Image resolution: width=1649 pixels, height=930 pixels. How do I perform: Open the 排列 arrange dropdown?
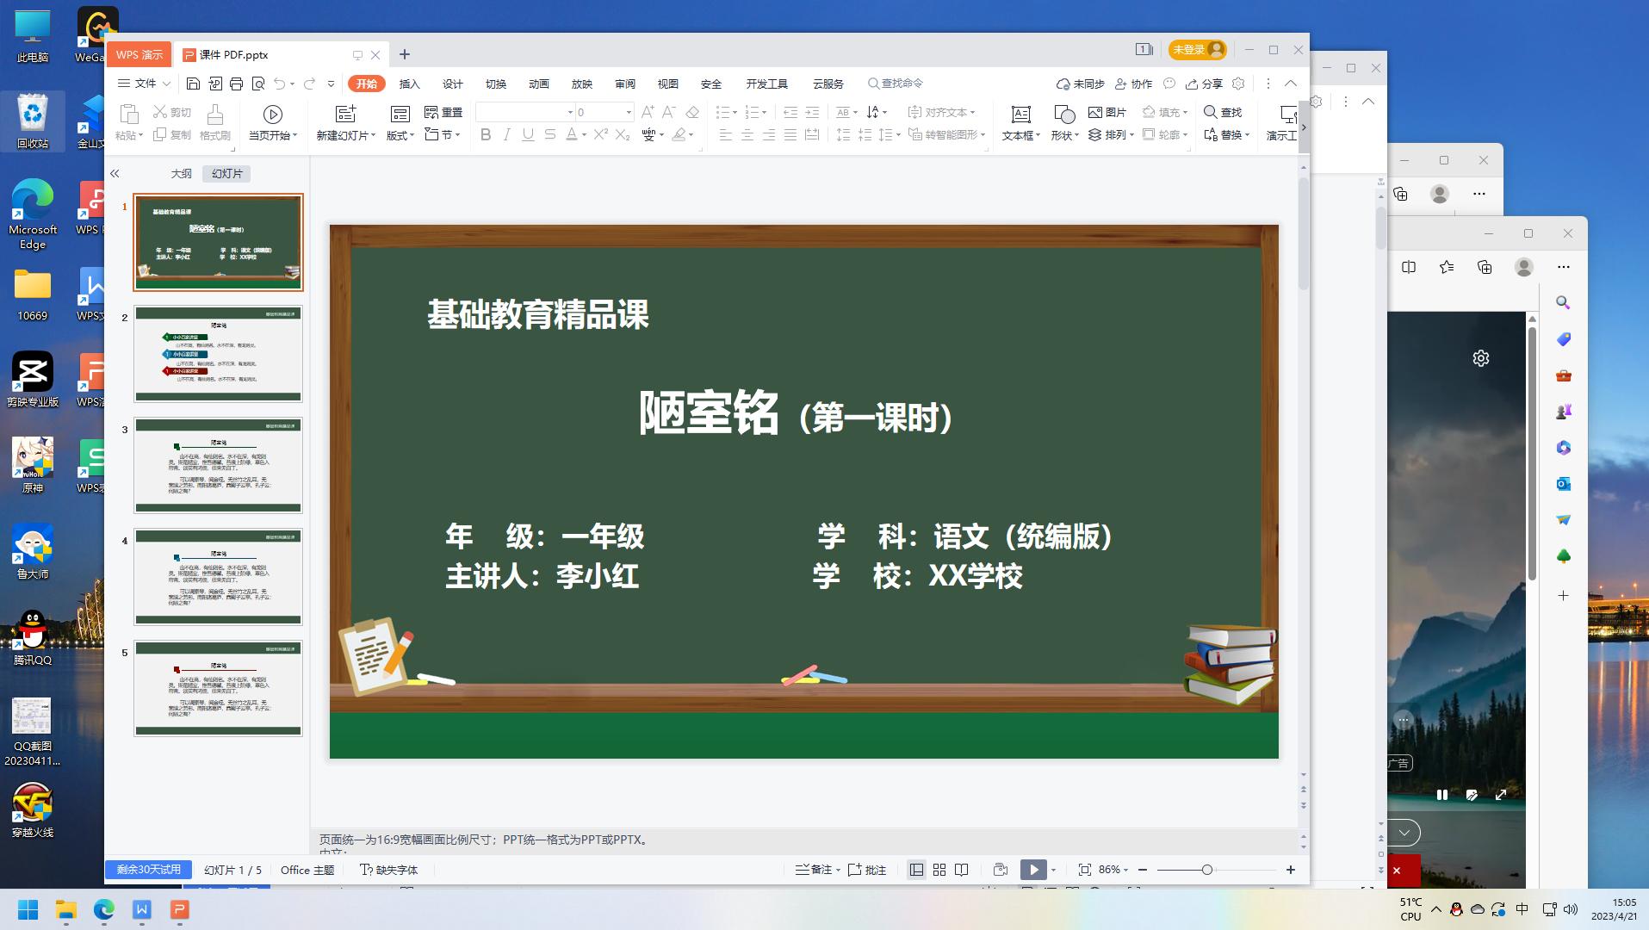1109,134
